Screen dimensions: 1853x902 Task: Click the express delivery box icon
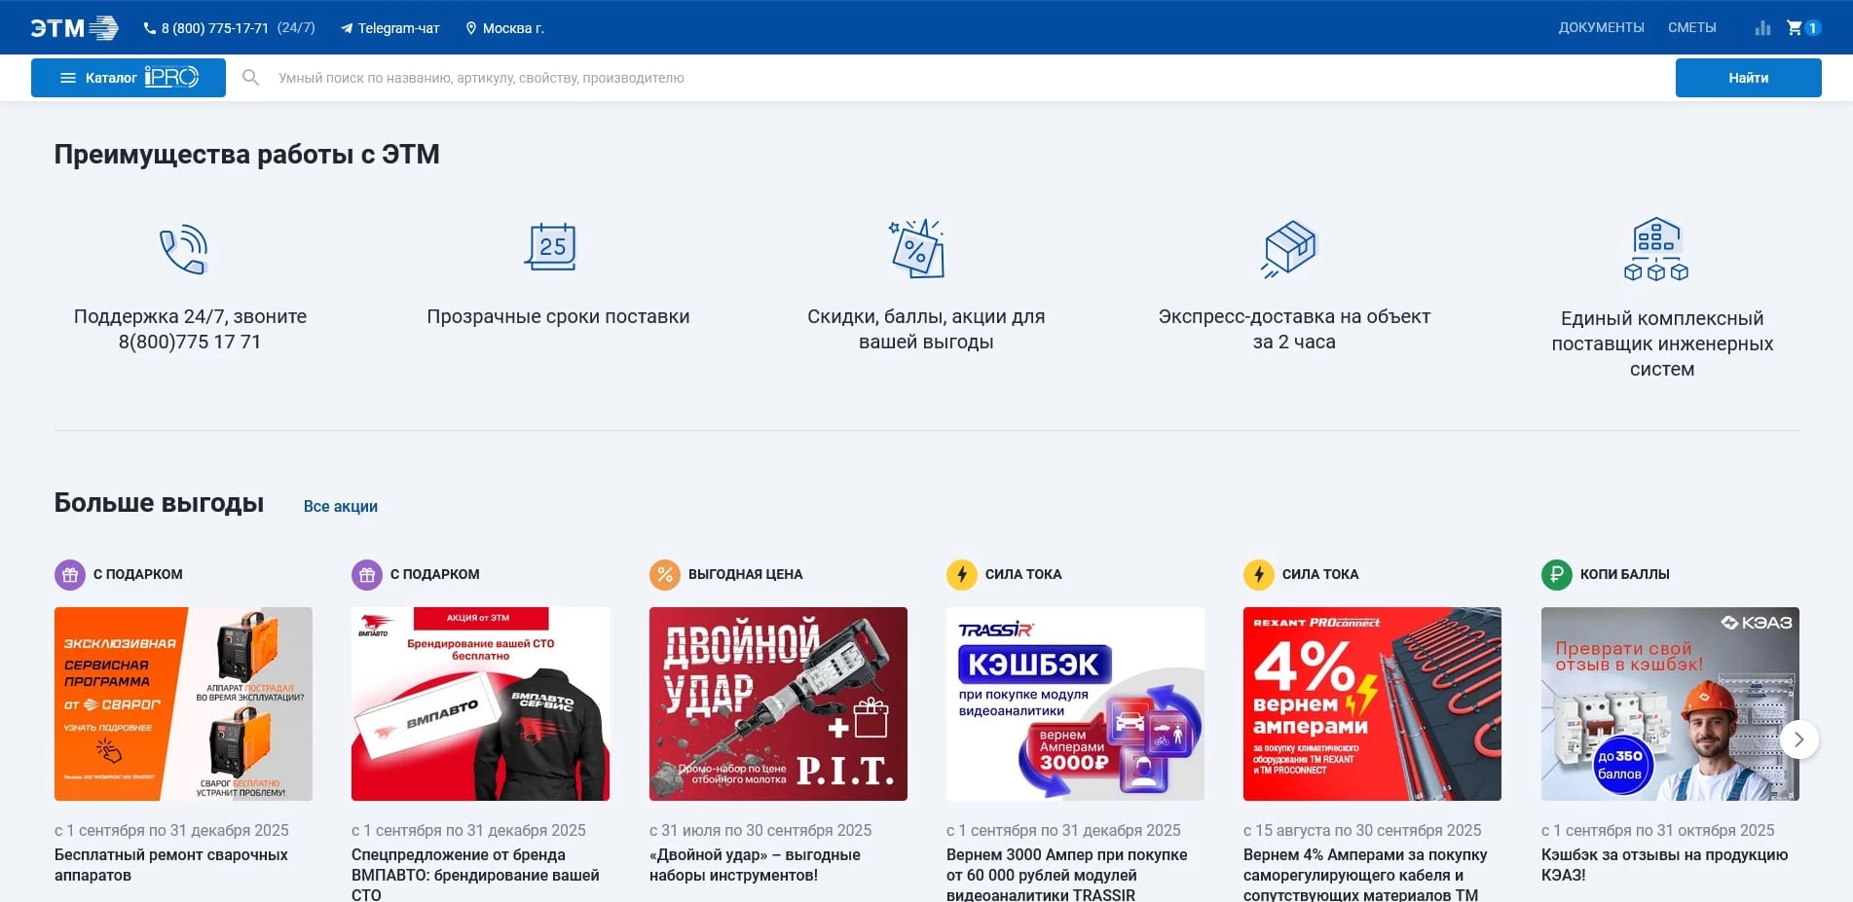(x=1289, y=248)
